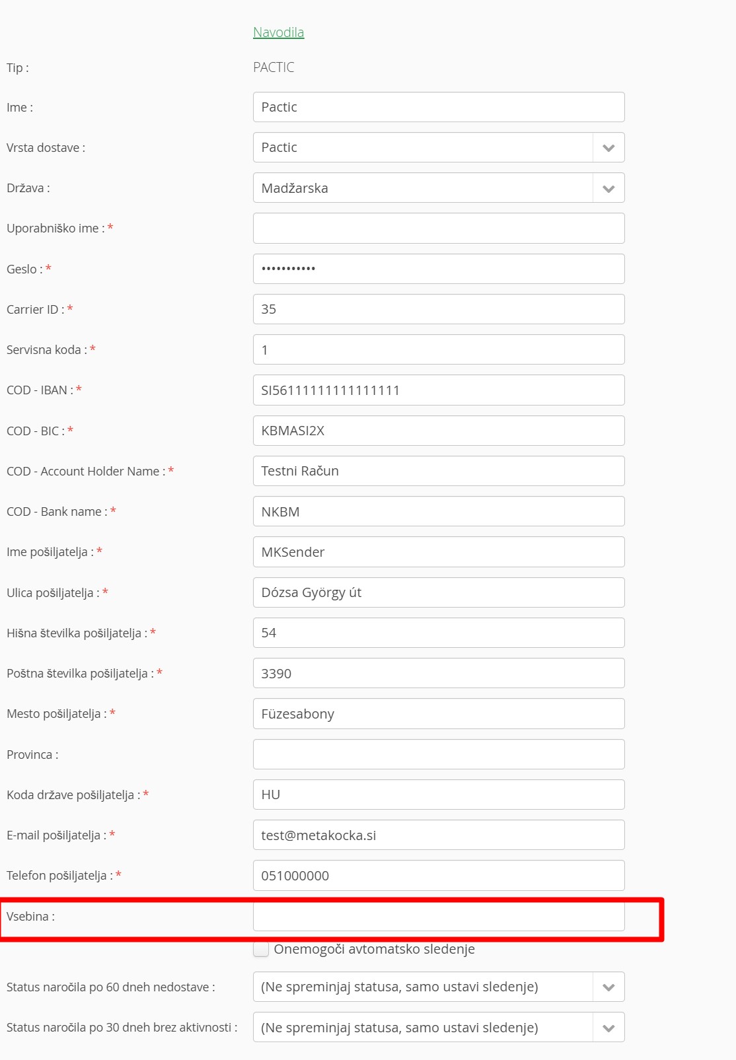Edit the Ulica pošiljatelja street field
The width and height of the screenshot is (736, 1060).
click(438, 592)
